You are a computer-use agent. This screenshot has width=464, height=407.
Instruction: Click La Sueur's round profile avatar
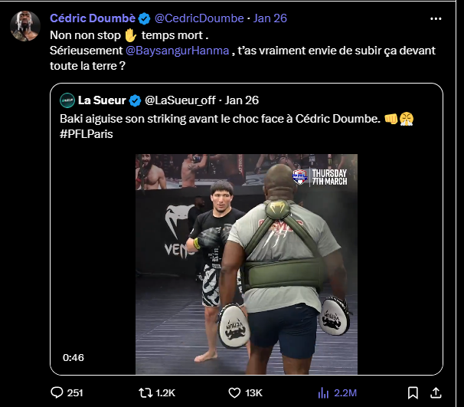point(67,100)
